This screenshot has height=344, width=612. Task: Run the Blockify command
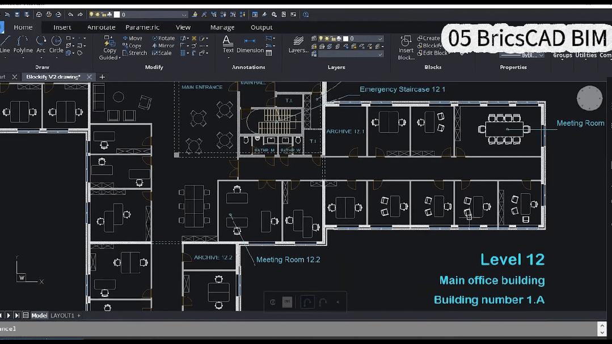429,46
